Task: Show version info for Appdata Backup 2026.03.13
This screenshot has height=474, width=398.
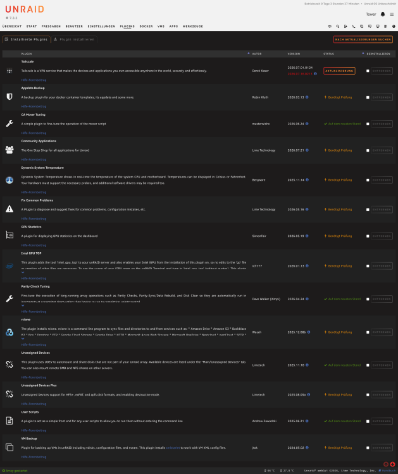Action: 307,97
